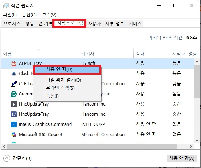Switch to the 앱 기록 tab
This screenshot has width=201, height=168.
click(45, 24)
